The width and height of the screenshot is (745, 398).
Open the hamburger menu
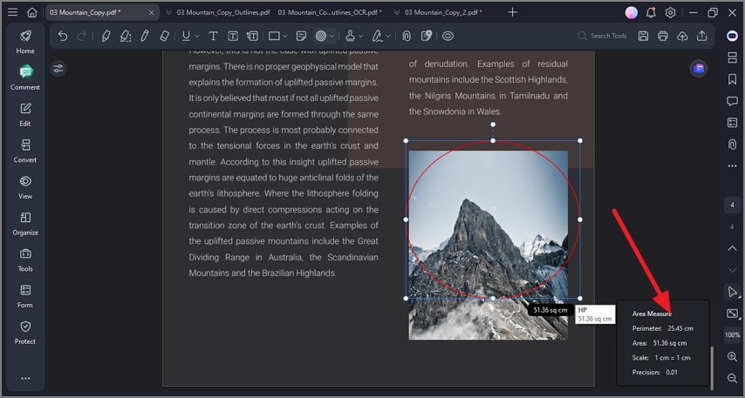click(13, 12)
